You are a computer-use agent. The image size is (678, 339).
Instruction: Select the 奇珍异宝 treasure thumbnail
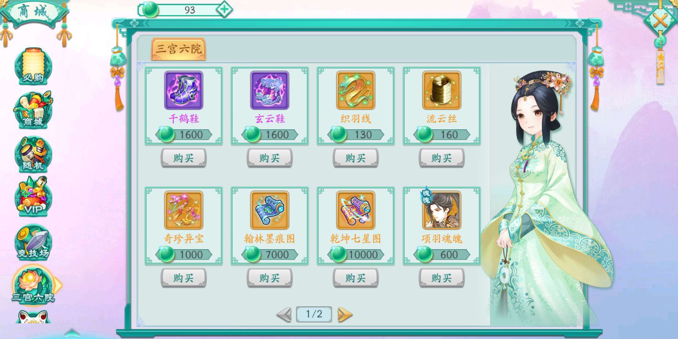(x=184, y=210)
